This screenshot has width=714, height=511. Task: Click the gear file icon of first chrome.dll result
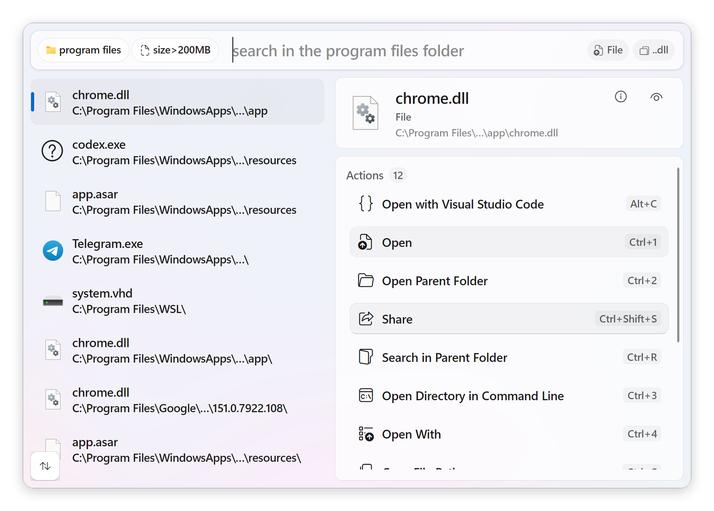tap(53, 101)
